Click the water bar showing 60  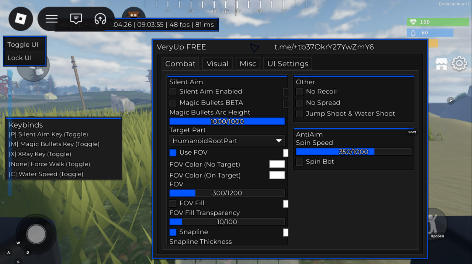coord(430,33)
